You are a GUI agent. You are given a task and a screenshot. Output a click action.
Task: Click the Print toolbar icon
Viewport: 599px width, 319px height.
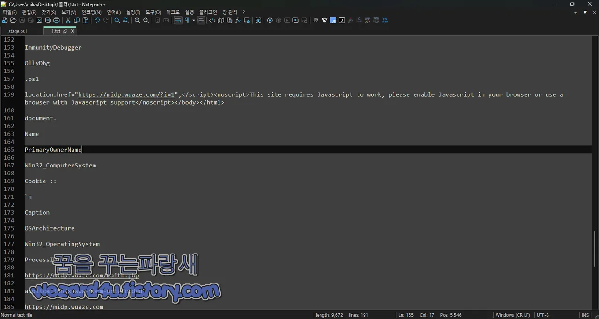coord(57,21)
